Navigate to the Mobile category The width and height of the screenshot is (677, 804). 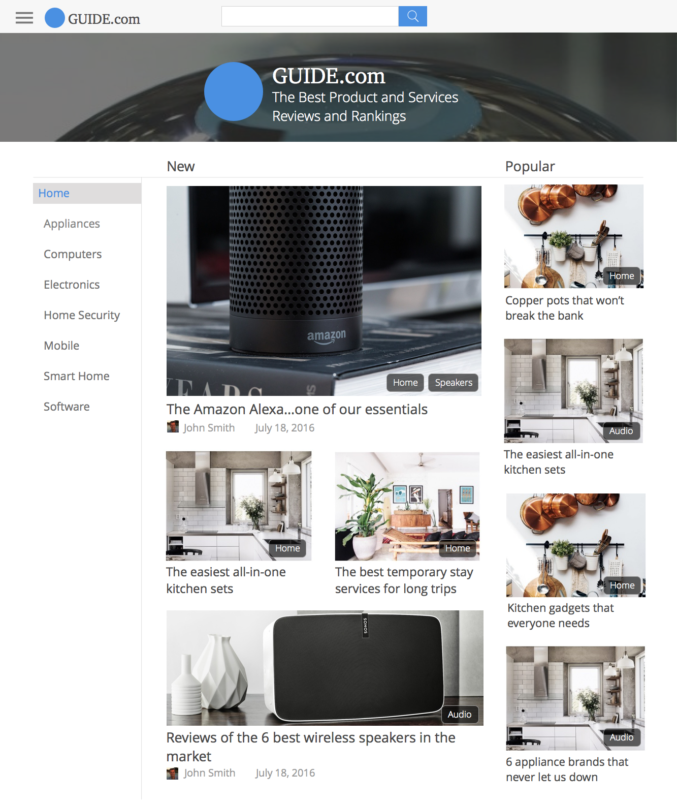click(x=61, y=346)
